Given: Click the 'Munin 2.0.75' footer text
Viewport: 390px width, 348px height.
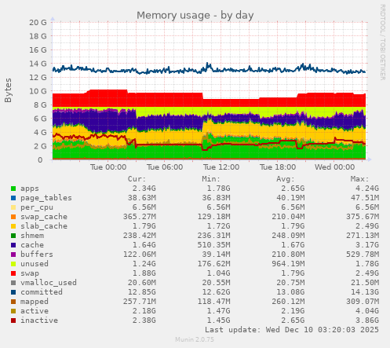Looking at the screenshot, I should [x=195, y=339].
